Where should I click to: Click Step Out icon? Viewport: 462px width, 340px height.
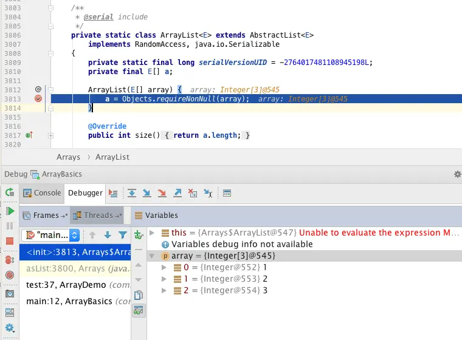click(x=178, y=194)
